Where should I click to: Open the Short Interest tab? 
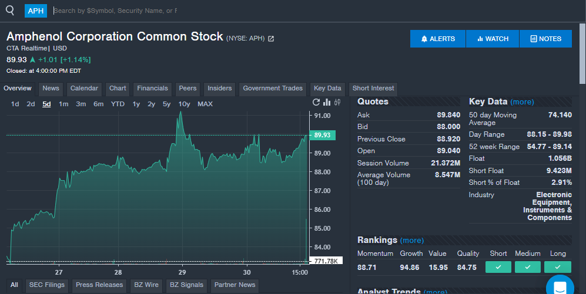coord(373,89)
